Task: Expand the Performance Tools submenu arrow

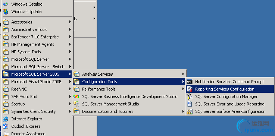Action: pos(183,89)
